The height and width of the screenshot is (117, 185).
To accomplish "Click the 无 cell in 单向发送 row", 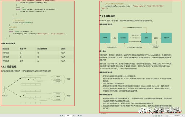I will pos(38,61).
